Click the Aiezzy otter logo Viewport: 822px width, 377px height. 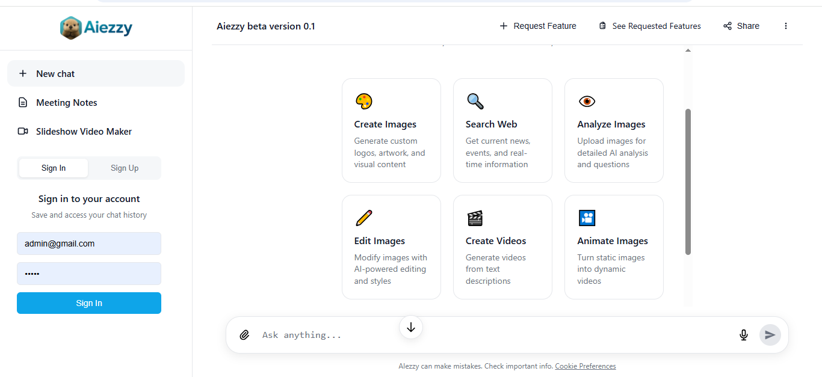pos(71,28)
